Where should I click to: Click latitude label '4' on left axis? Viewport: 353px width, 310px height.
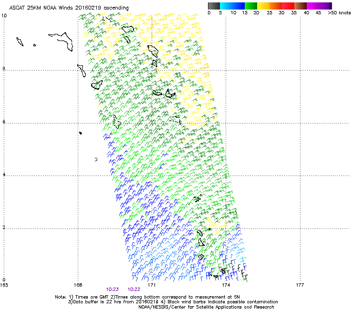(x=4, y=175)
